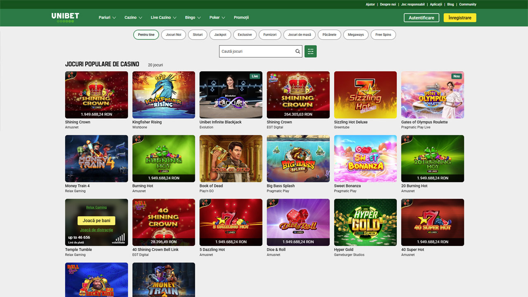Viewport: 528px width, 297px height.
Task: Open Sweet Bonanza thumbnail
Action: [x=365, y=159]
